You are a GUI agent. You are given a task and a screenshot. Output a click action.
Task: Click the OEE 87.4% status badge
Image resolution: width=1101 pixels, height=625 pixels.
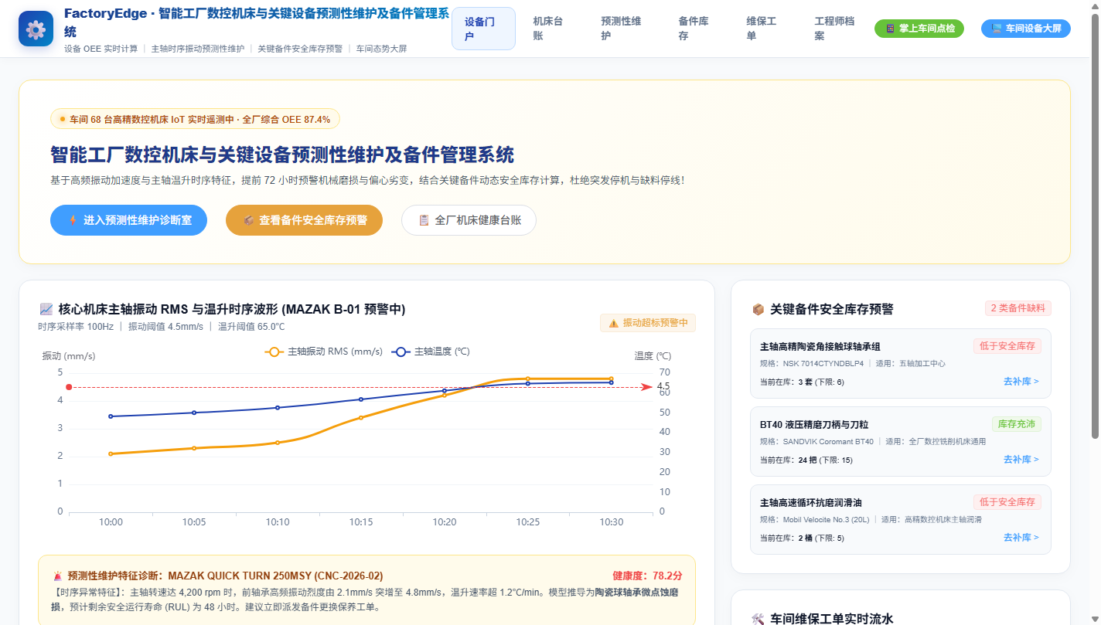pyautogui.click(x=195, y=119)
